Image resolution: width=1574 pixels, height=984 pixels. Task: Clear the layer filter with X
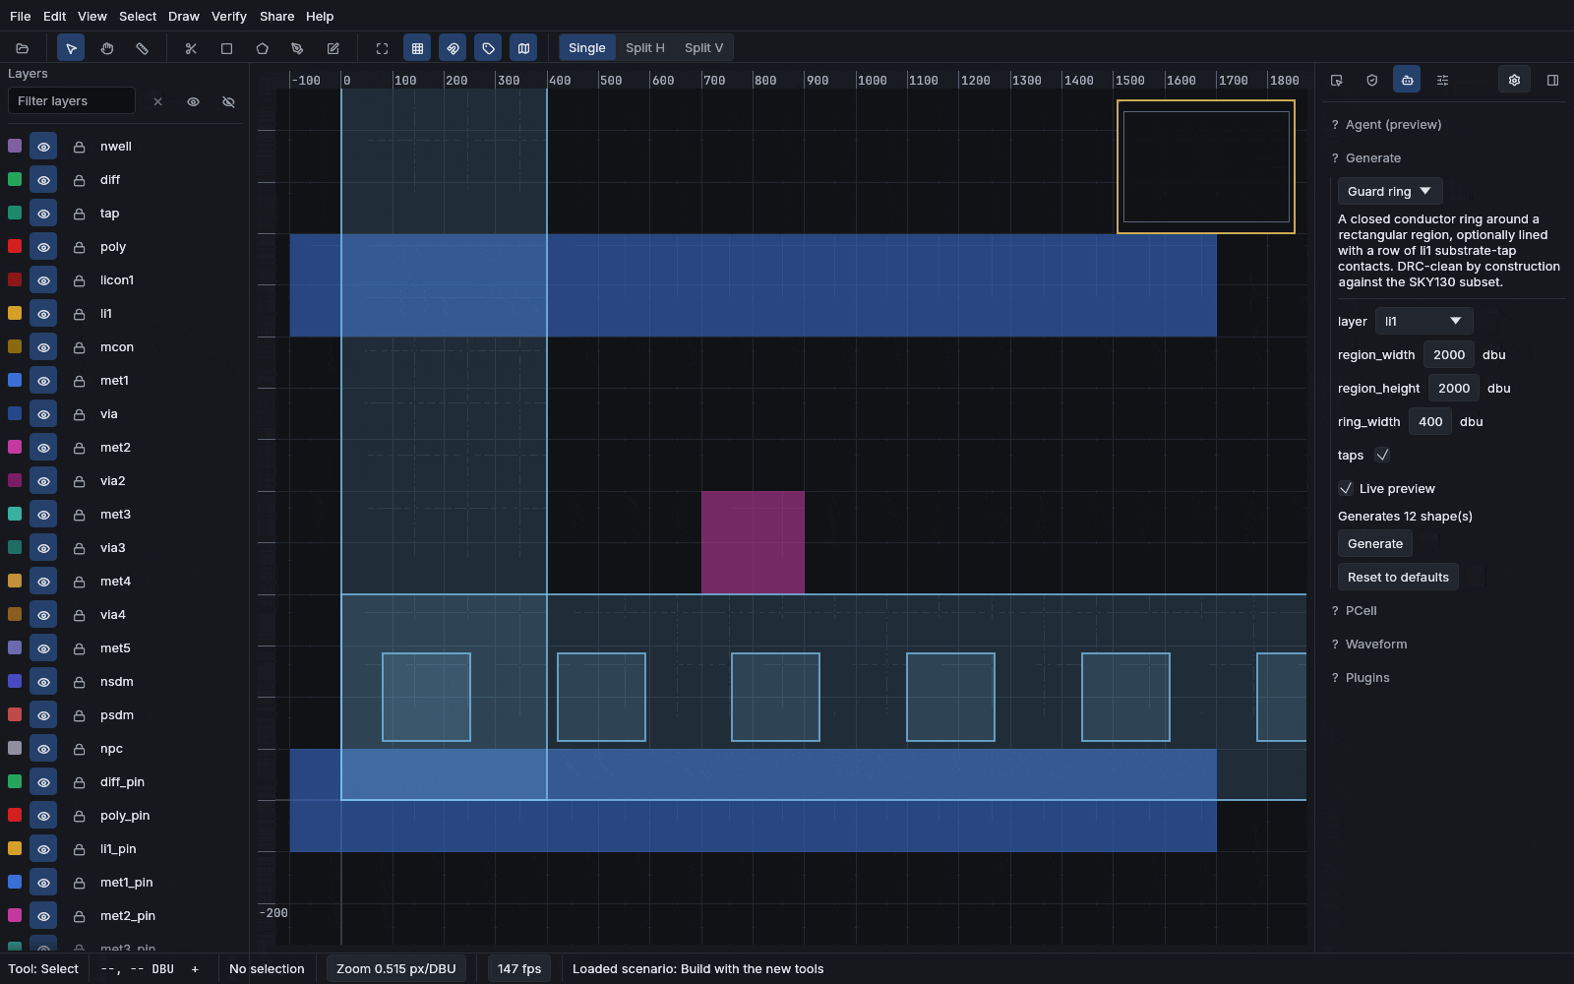click(x=157, y=101)
